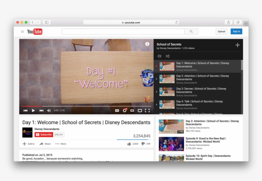Switch to theater mode view
Screen dimensions: 262x181
(132, 110)
